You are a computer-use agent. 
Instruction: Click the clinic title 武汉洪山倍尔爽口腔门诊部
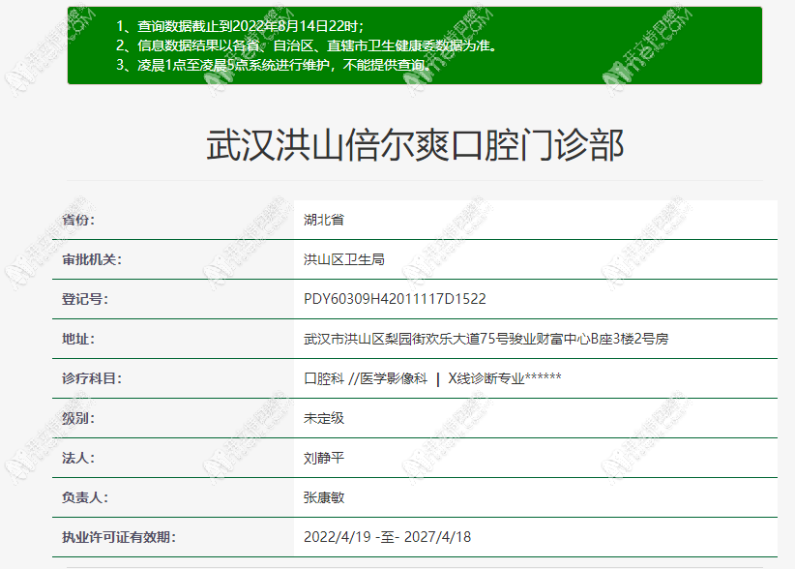pos(415,145)
